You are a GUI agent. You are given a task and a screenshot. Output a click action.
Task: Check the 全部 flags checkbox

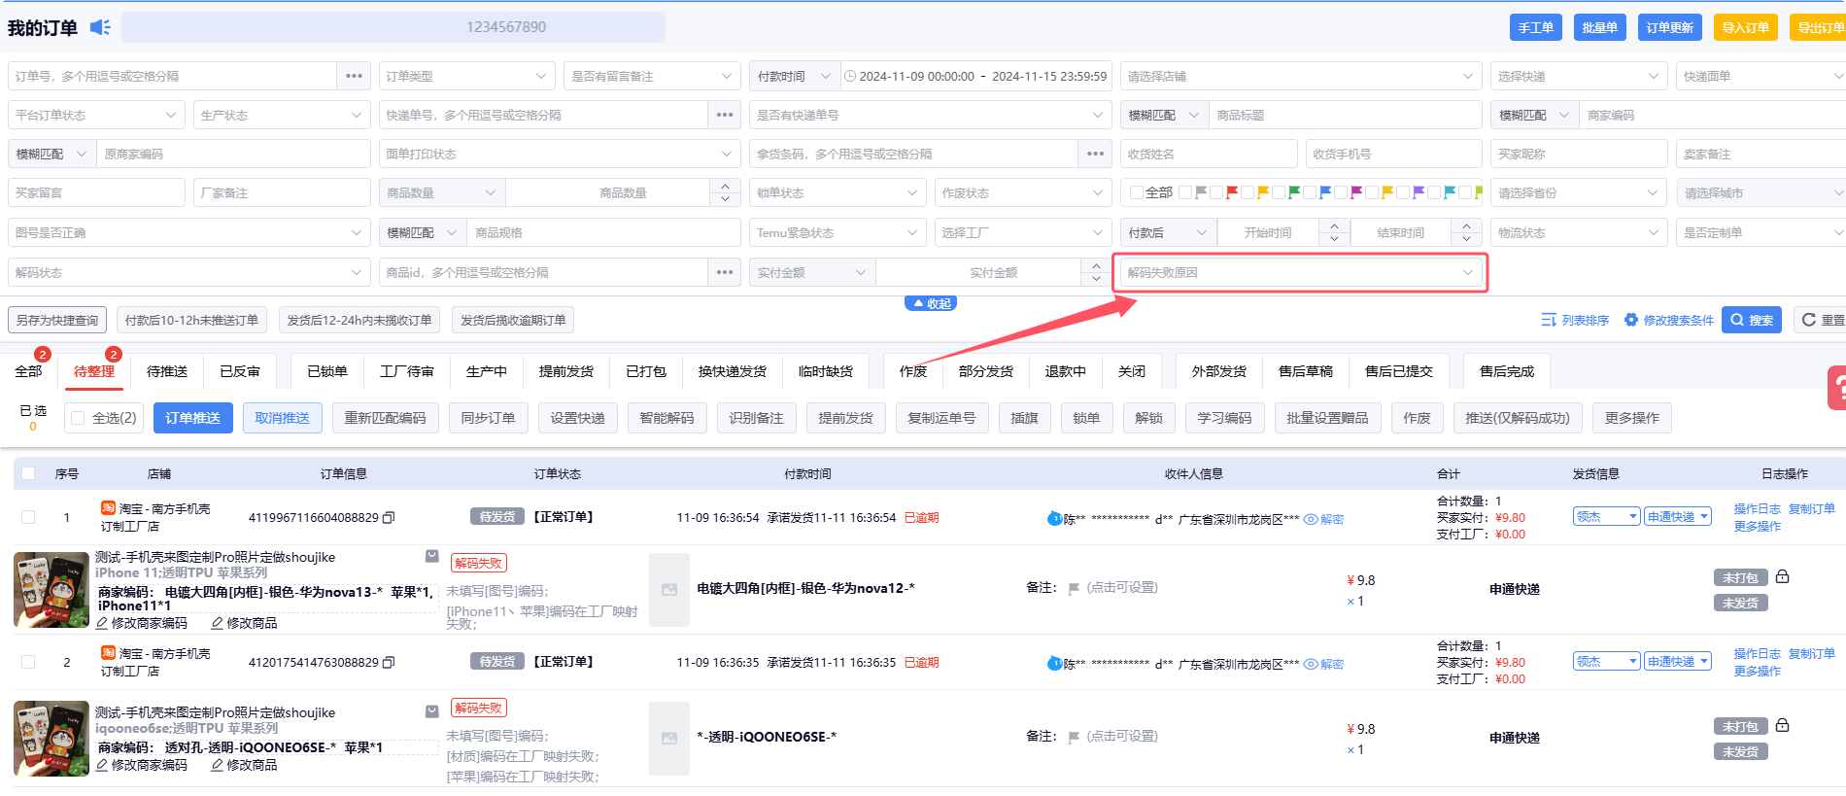1136,192
